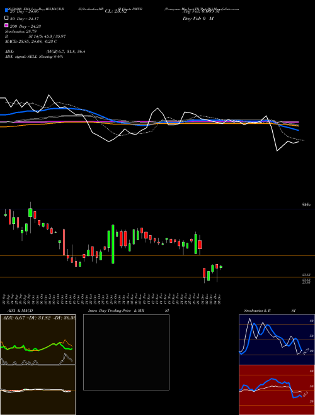Click the tallest green candlestick mid-chart
Screen dimensions: 315x415
coord(113,244)
